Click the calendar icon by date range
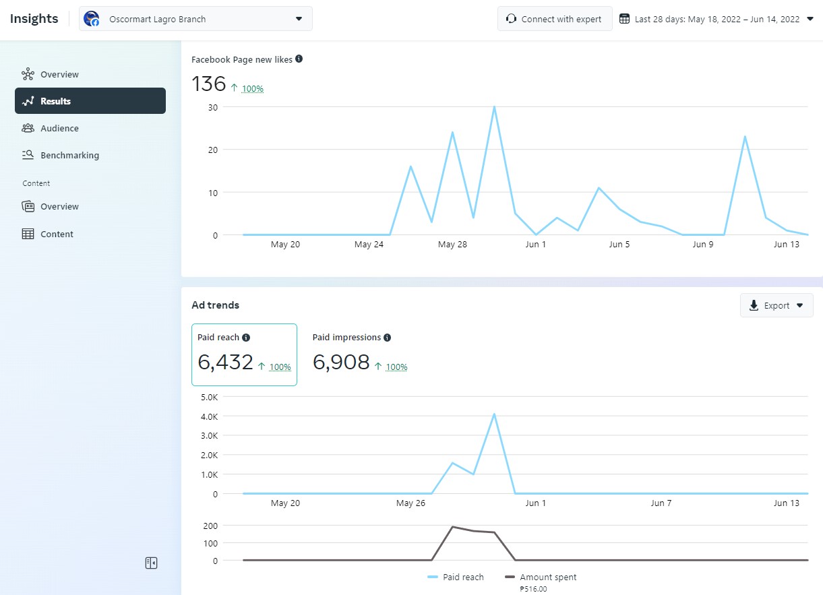 624,19
